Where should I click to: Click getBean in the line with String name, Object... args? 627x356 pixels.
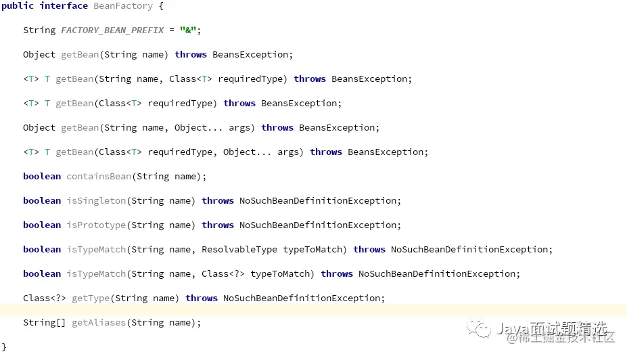coord(80,128)
